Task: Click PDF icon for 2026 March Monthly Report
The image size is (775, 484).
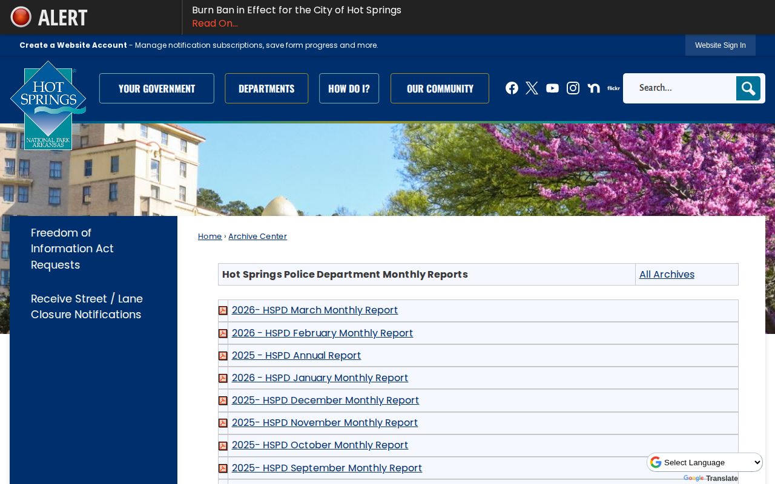Action: (x=223, y=310)
